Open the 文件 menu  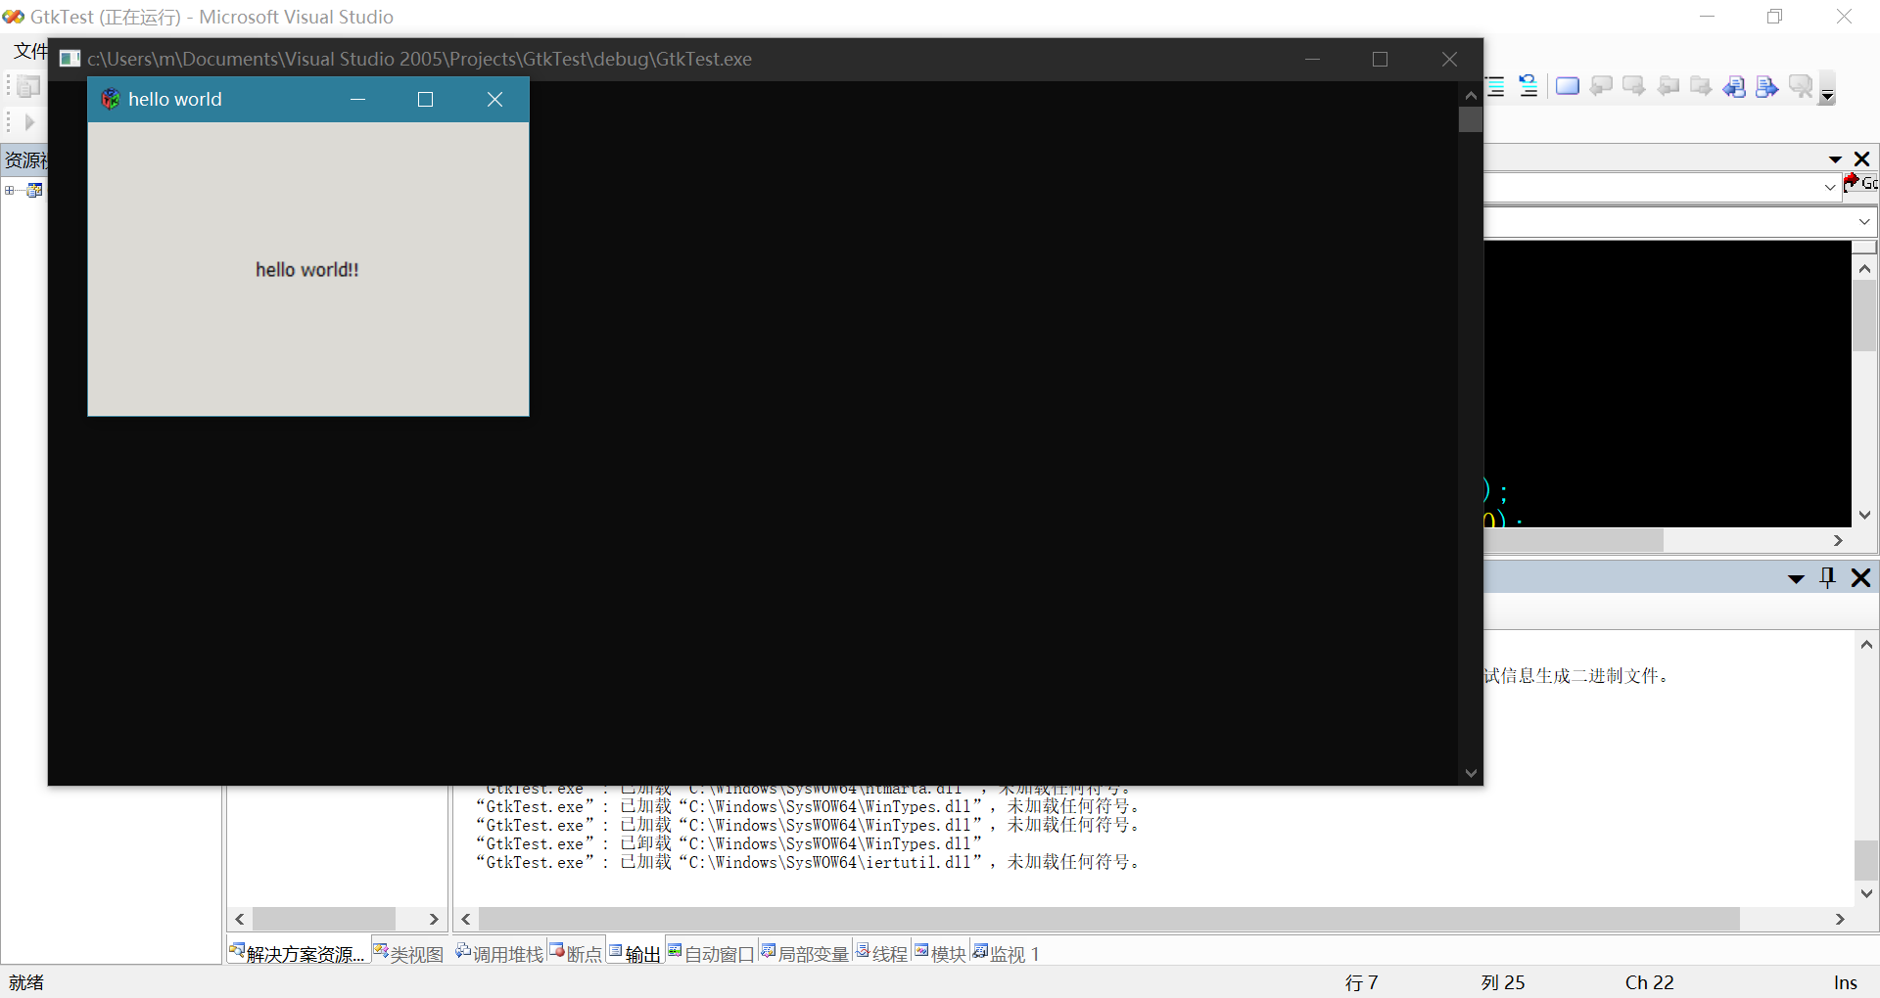pyautogui.click(x=29, y=51)
